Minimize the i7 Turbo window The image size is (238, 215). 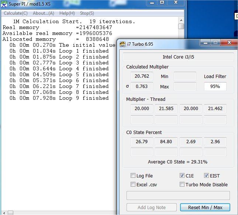coord(205,43)
